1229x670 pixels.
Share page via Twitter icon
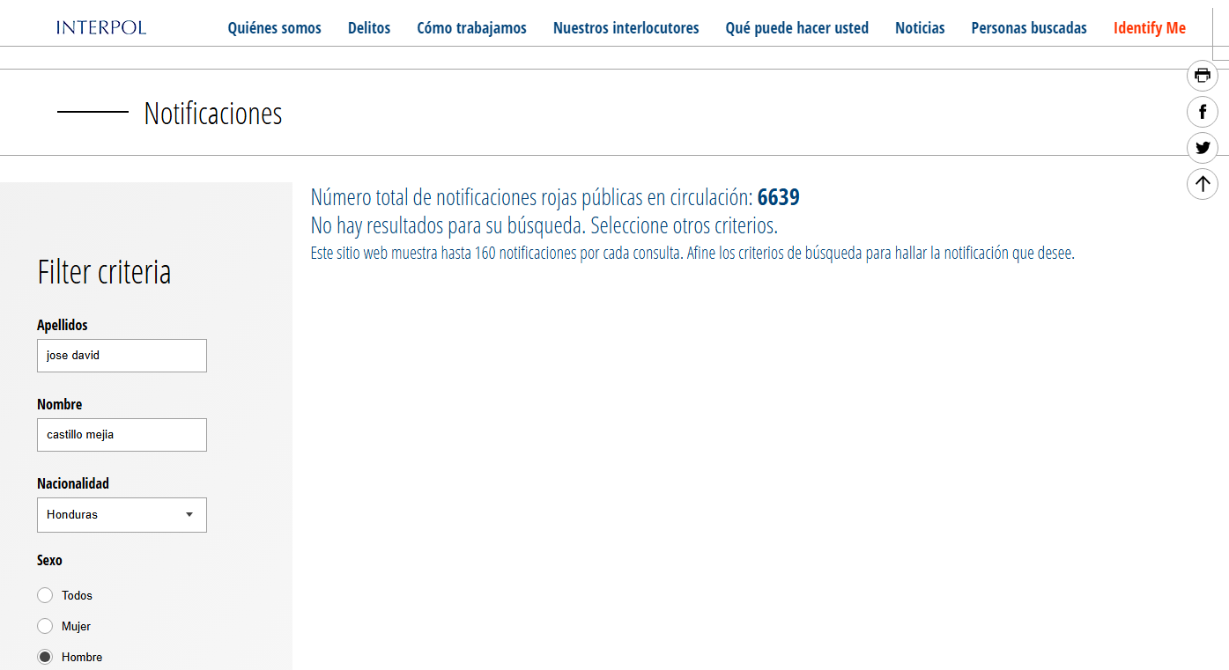pos(1203,148)
